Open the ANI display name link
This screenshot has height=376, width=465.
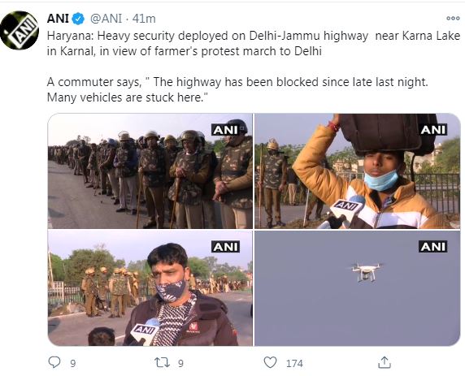59,19
